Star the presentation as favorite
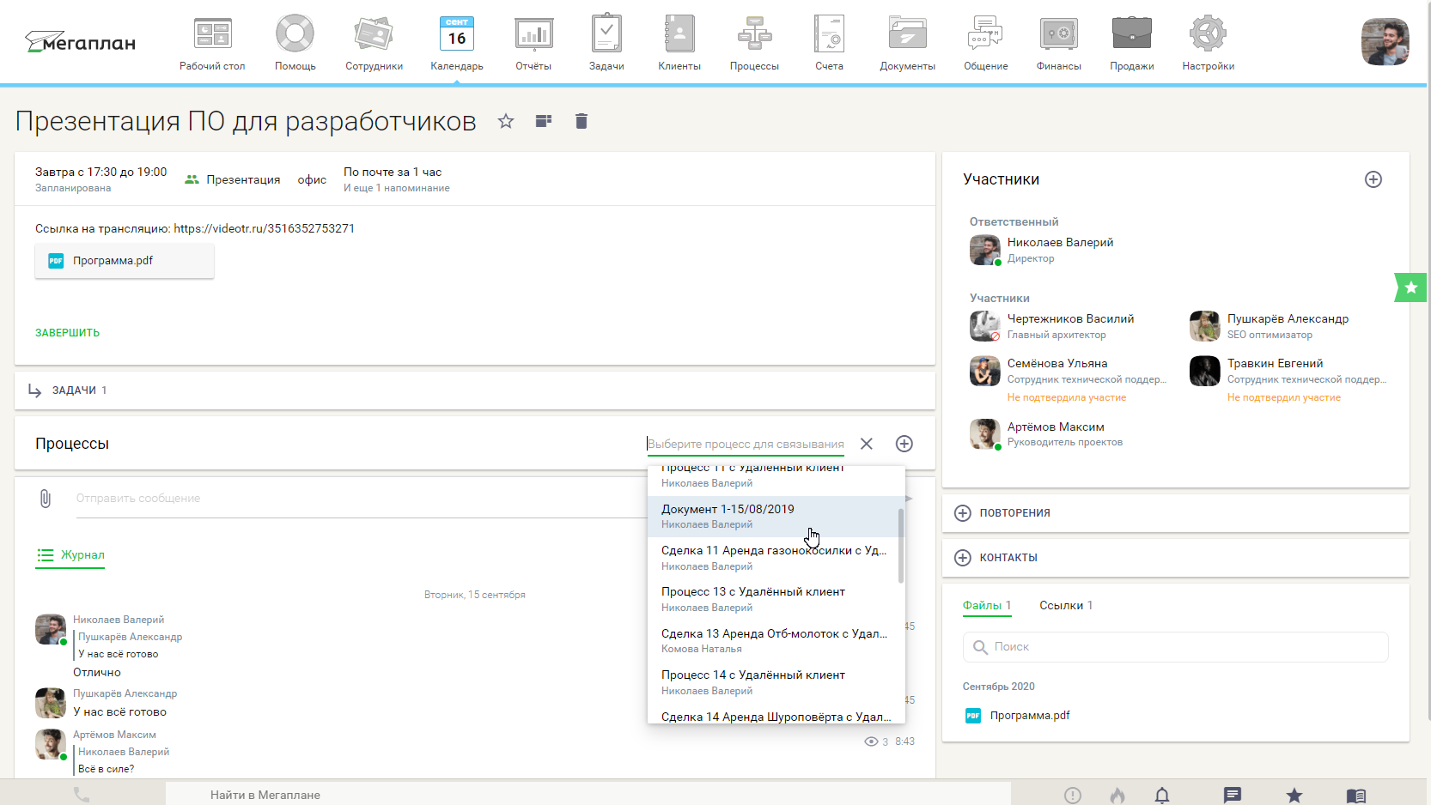 [506, 121]
